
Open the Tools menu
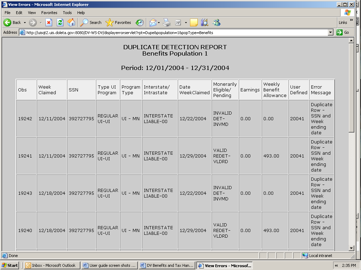click(67, 13)
